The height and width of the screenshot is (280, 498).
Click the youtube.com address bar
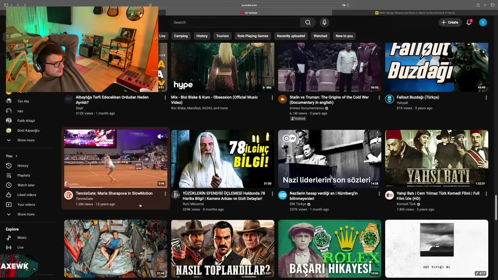coord(249,5)
